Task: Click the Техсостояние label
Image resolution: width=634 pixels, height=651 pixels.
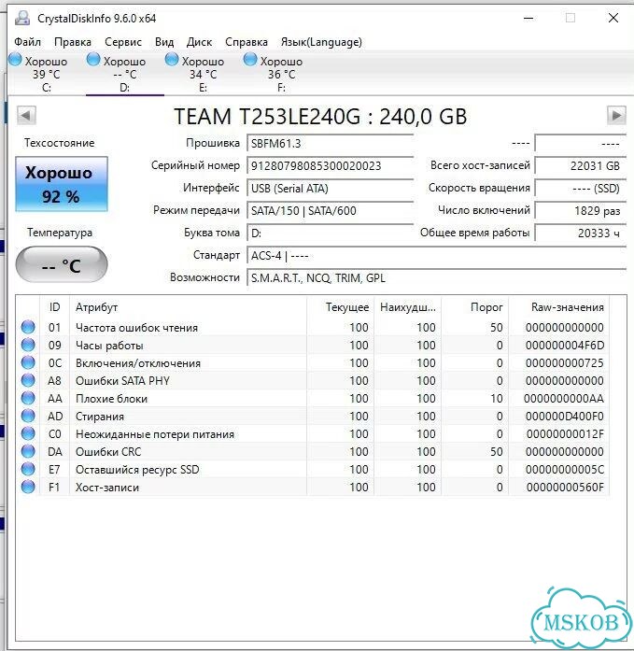Action: click(60, 143)
